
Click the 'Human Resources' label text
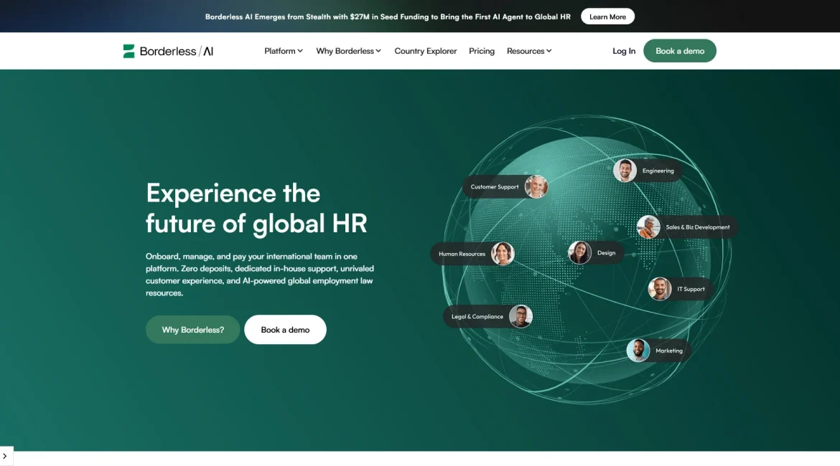[462, 254]
